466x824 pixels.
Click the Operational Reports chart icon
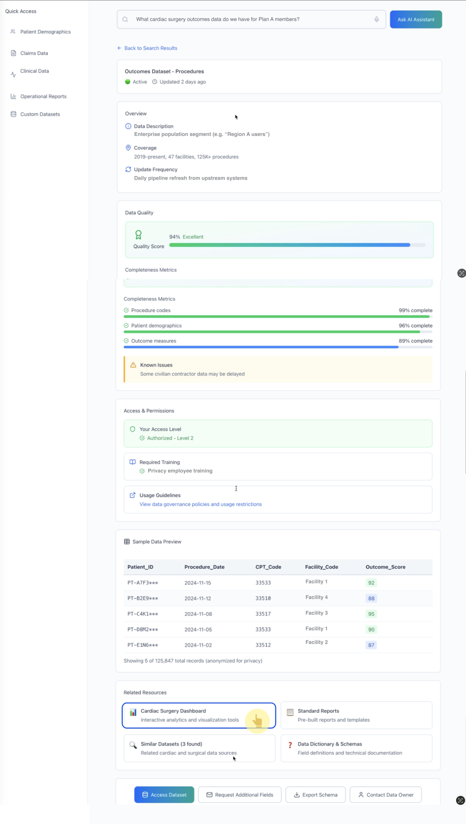[13, 96]
